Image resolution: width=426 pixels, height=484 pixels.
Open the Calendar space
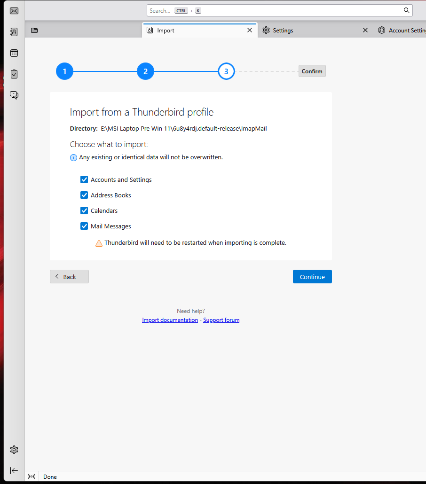(x=14, y=53)
